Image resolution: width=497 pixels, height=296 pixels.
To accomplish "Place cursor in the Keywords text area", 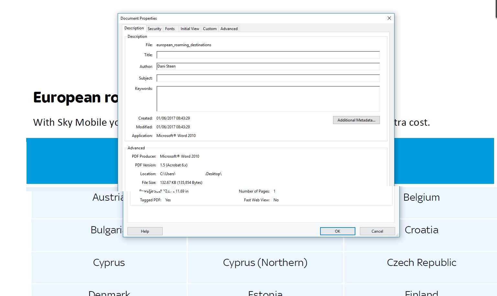I will point(268,99).
